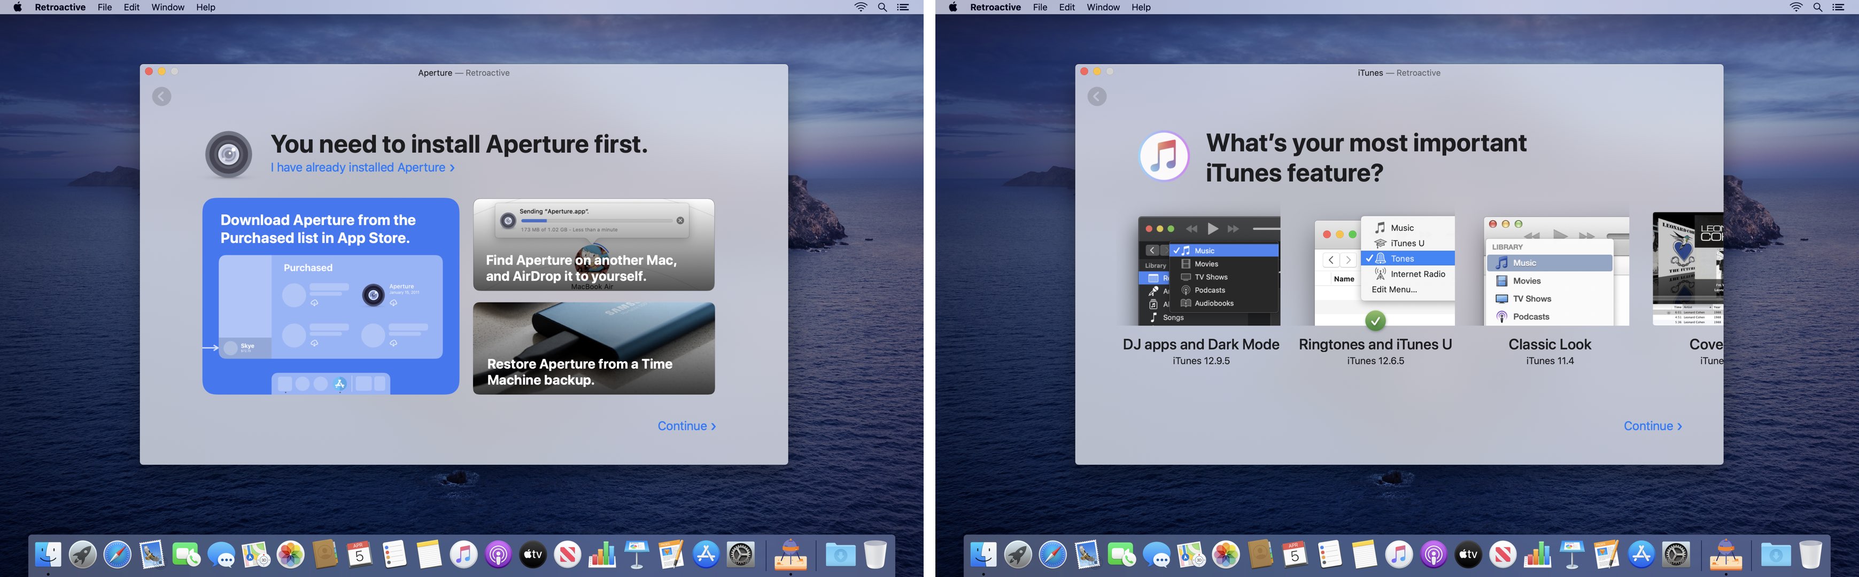
Task: Launch App Store from the right screen's dock
Action: [x=1641, y=555]
